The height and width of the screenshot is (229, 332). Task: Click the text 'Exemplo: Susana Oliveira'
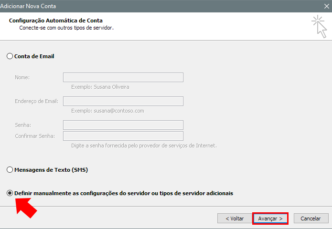point(100,87)
